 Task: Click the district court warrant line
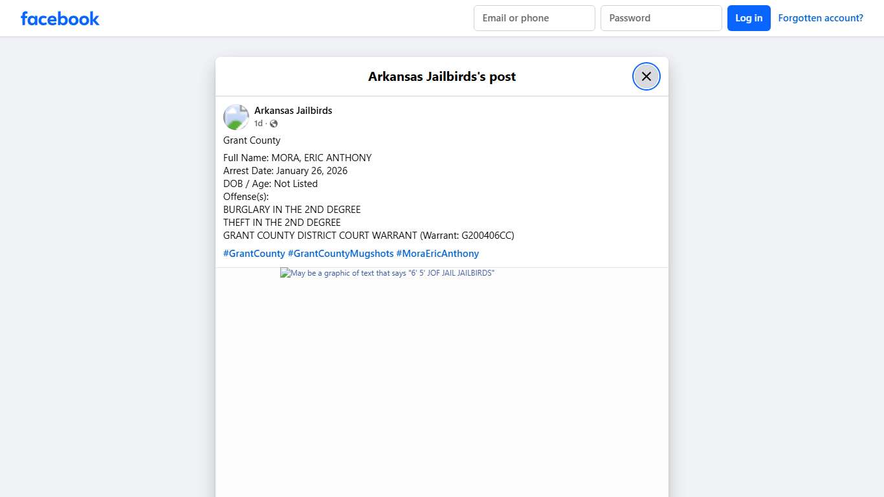tap(368, 236)
